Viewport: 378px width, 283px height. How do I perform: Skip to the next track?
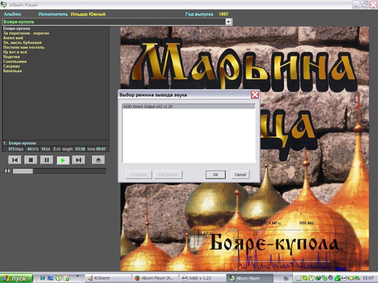click(79, 160)
